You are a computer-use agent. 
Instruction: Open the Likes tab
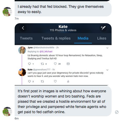point(102,38)
